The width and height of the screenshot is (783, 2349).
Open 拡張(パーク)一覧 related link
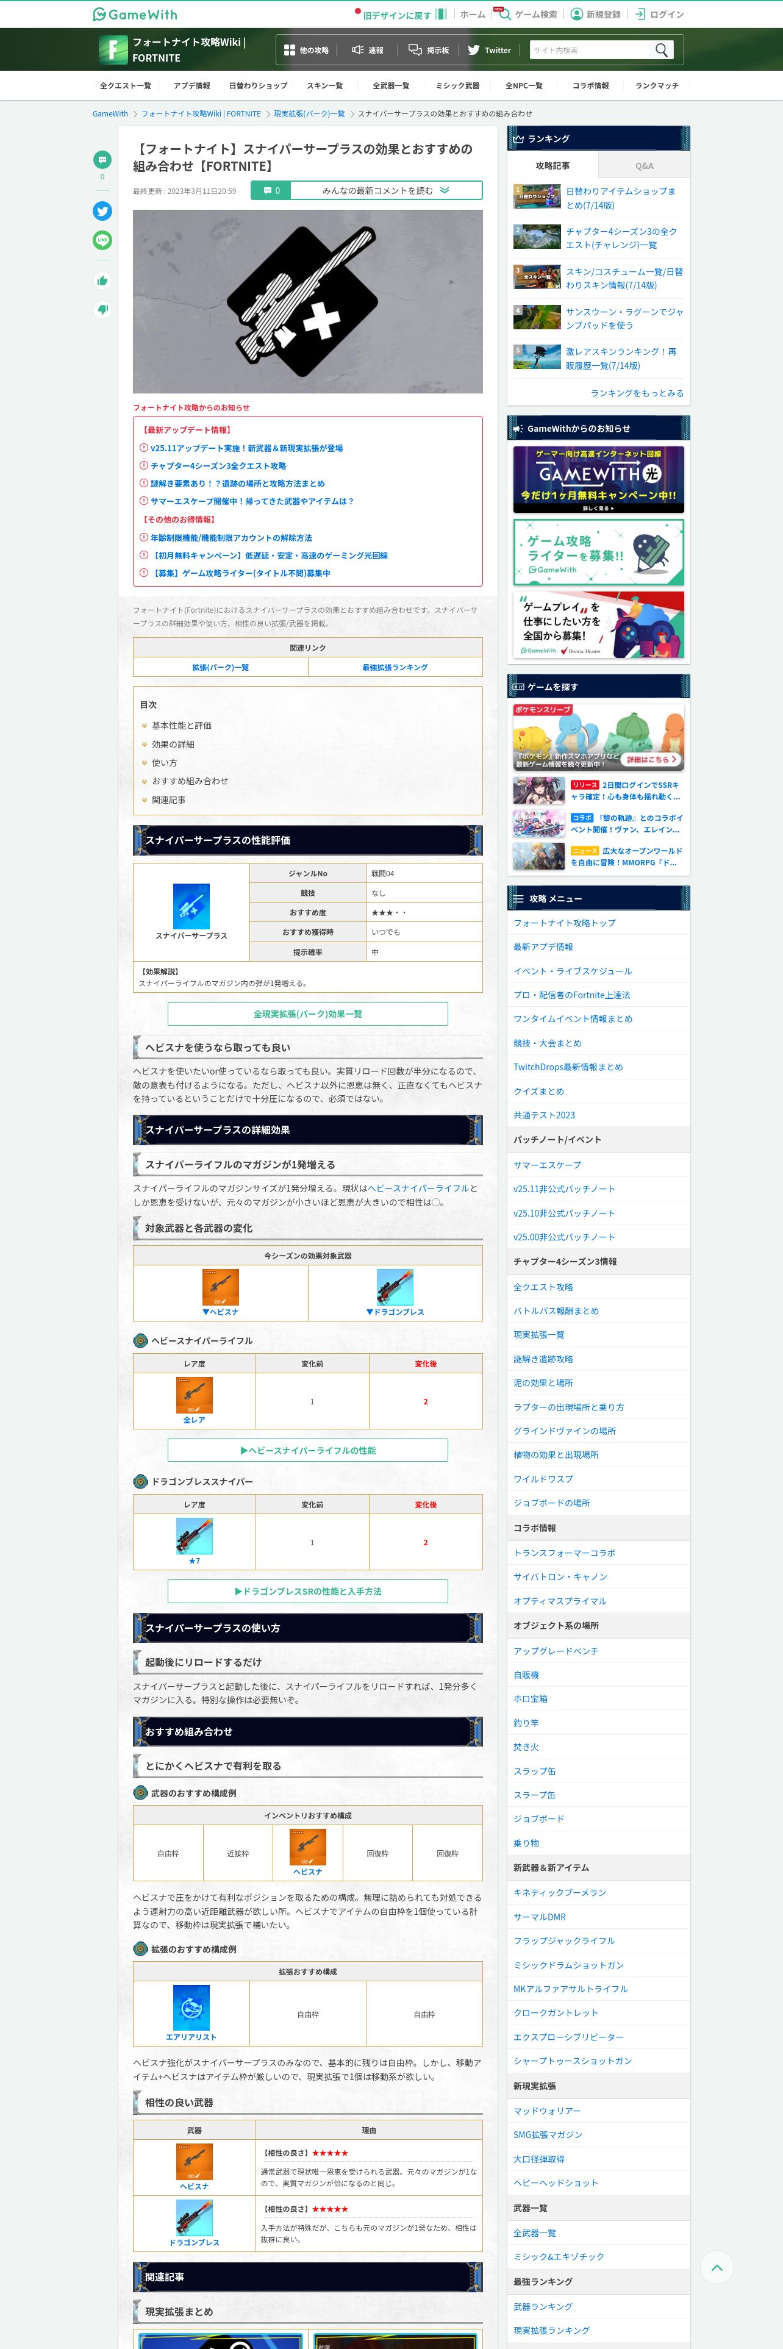221,668
